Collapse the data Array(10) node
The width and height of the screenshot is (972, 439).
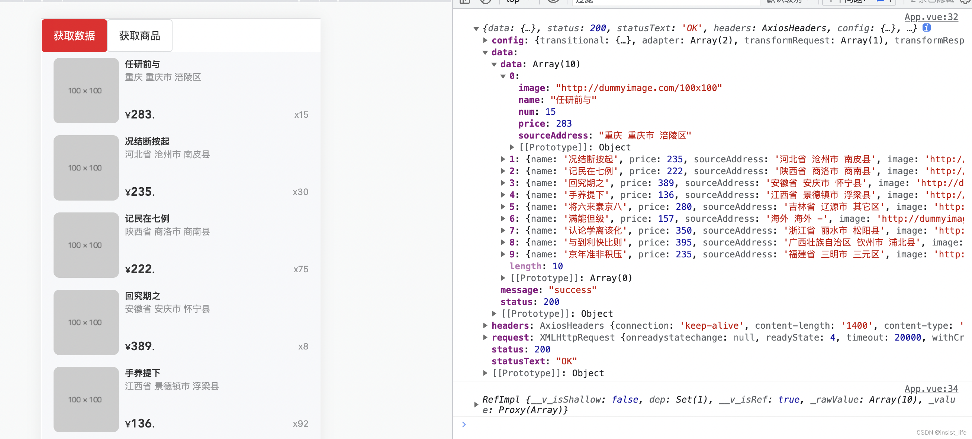[x=494, y=64]
